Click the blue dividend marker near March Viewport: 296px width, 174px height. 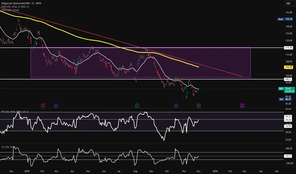pos(56,105)
